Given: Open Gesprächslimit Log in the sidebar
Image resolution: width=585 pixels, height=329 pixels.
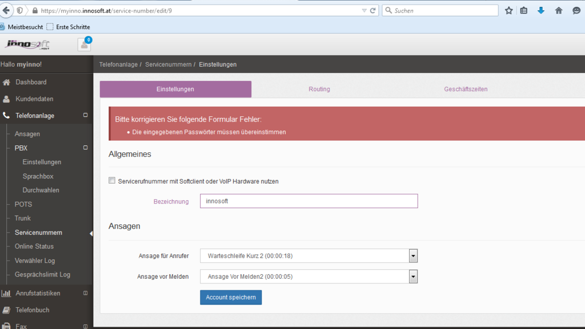Looking at the screenshot, I should (x=42, y=274).
